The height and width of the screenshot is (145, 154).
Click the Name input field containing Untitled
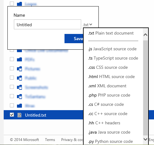48,24
